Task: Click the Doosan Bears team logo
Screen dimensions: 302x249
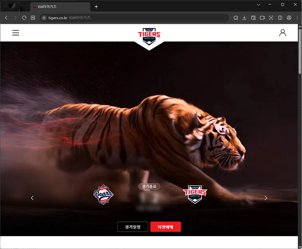Action: click(x=103, y=195)
